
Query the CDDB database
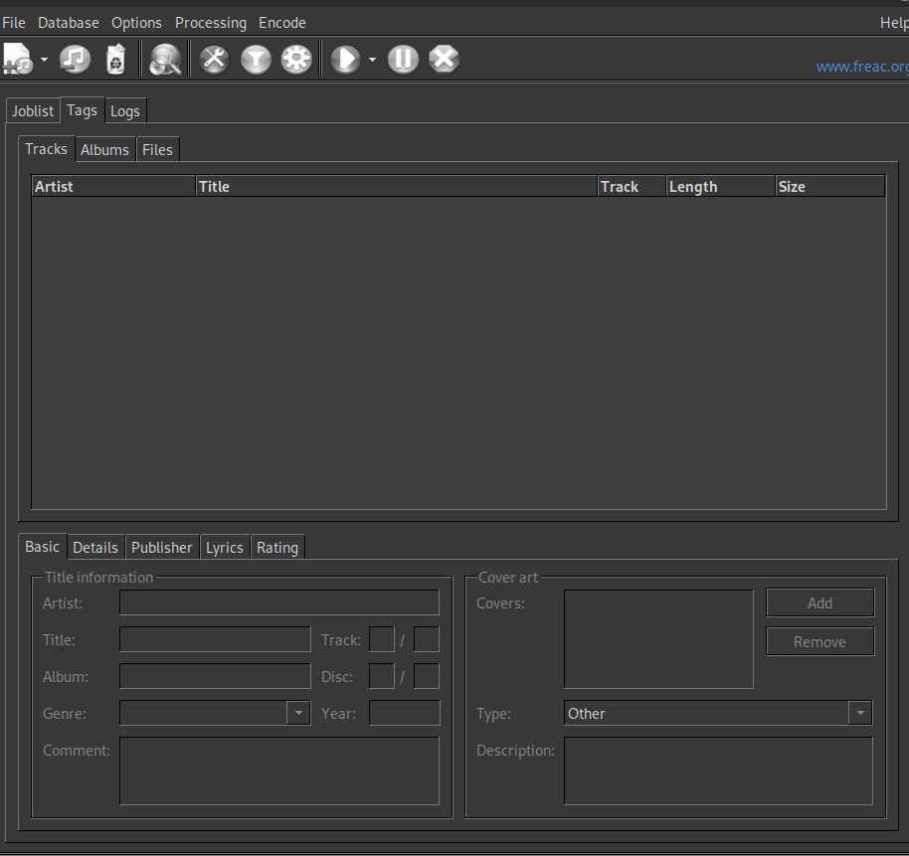(x=165, y=59)
